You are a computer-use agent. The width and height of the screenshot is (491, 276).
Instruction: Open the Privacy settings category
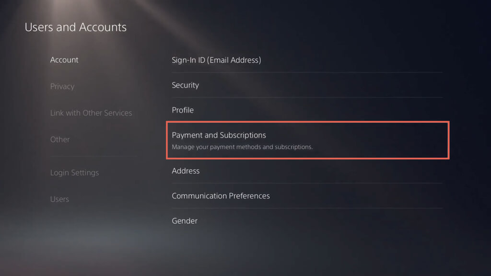click(x=62, y=86)
